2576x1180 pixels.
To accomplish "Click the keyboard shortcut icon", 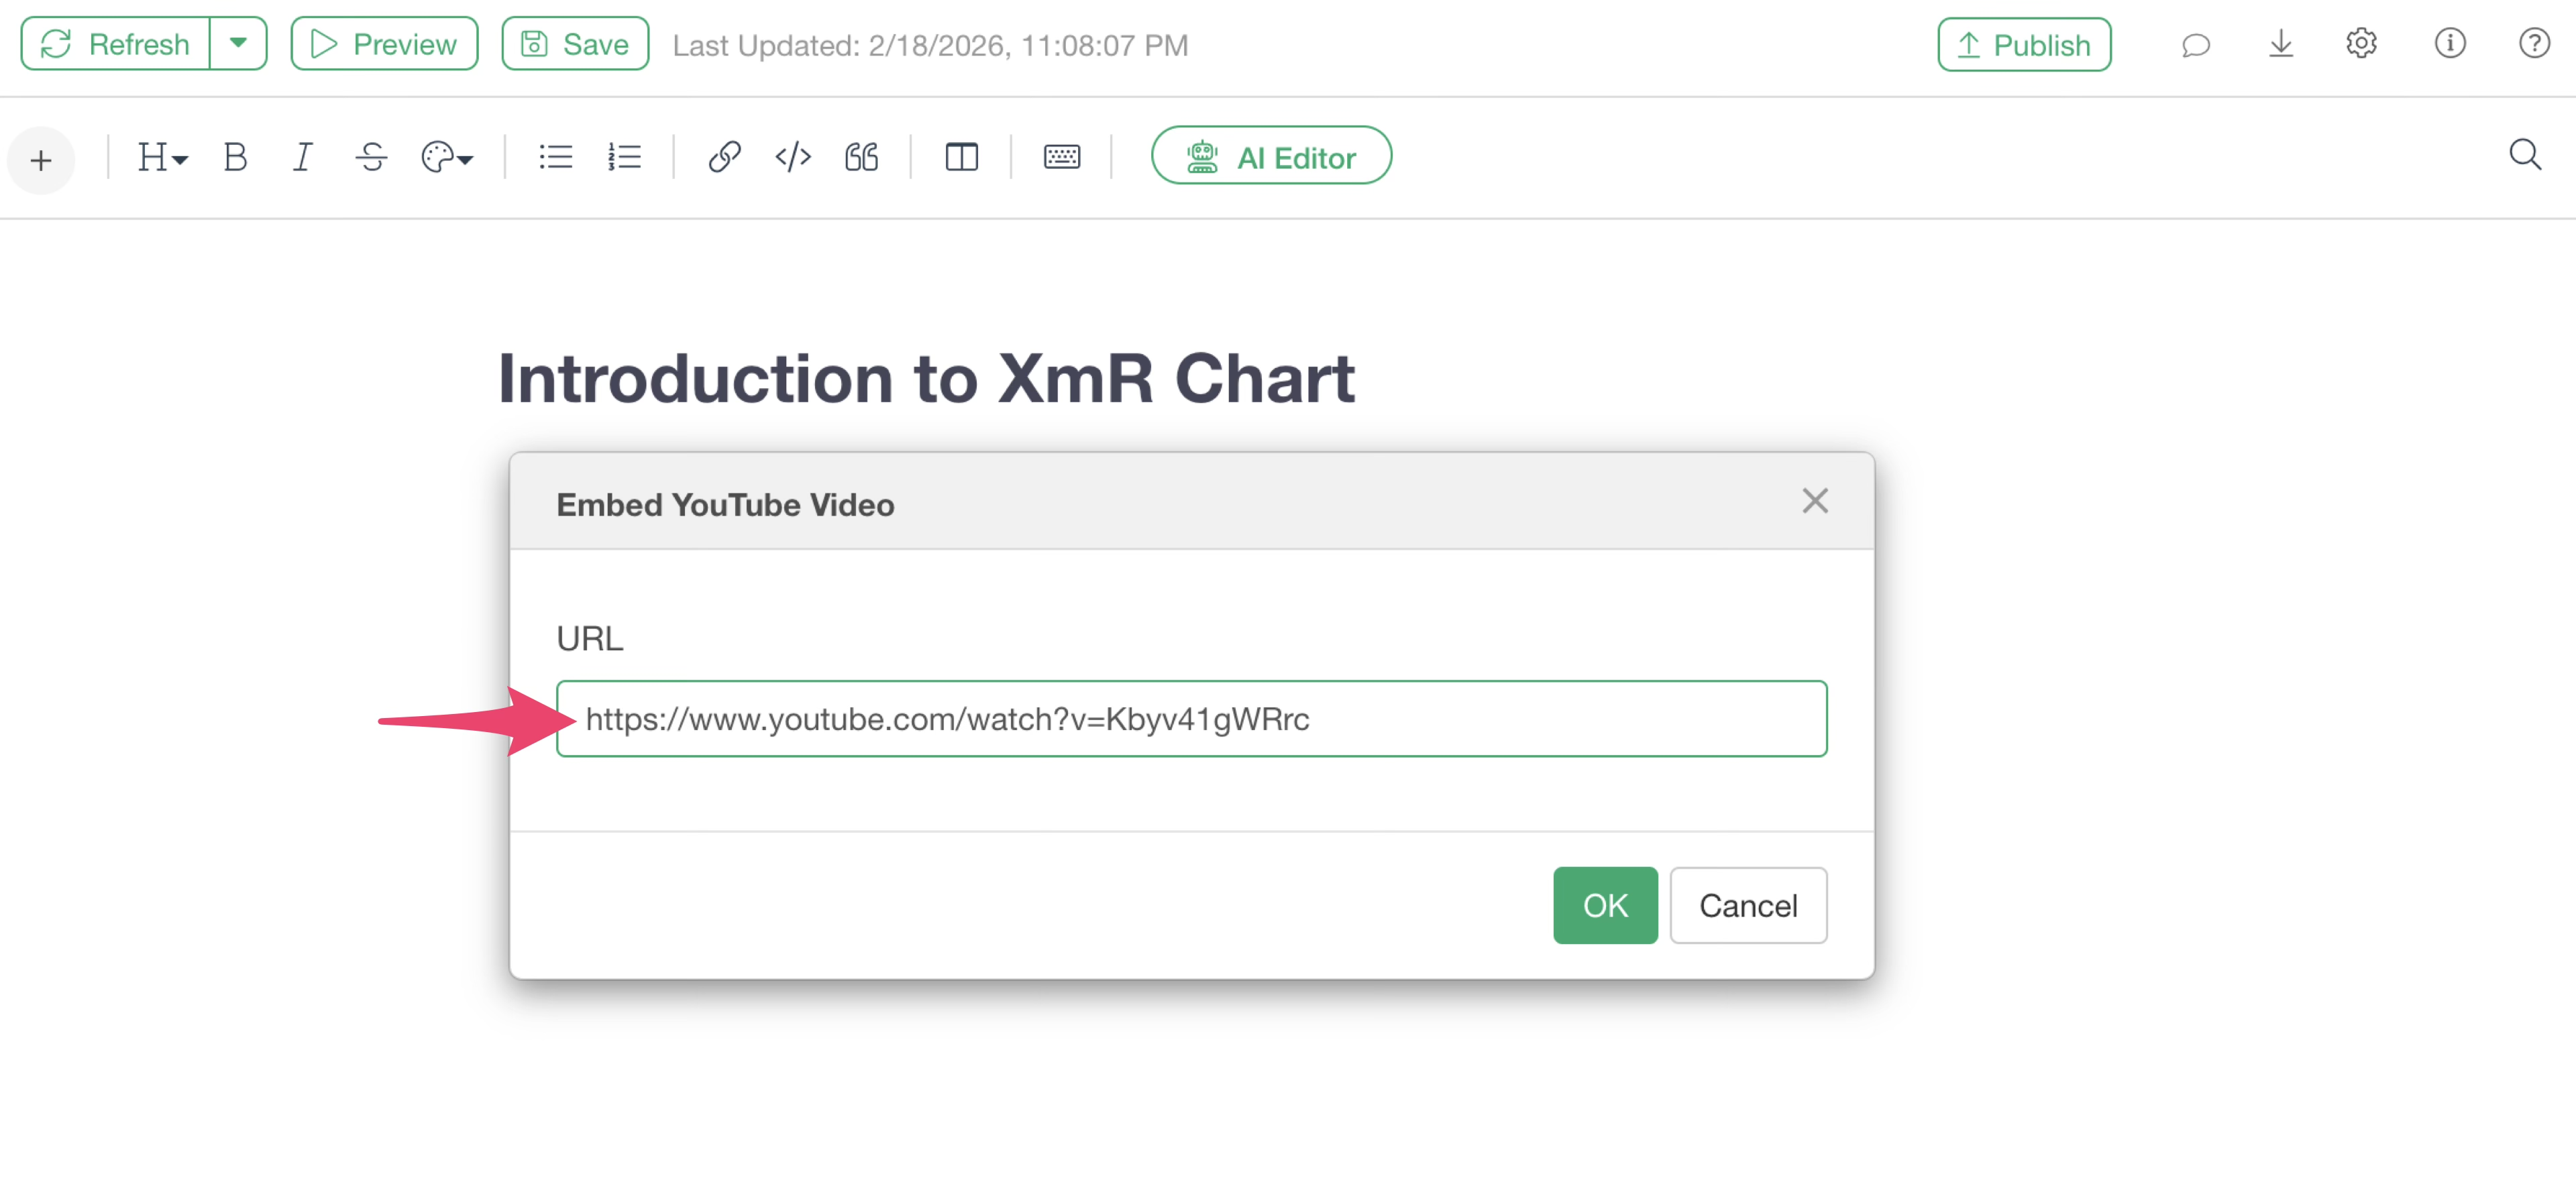I will click(x=1061, y=157).
